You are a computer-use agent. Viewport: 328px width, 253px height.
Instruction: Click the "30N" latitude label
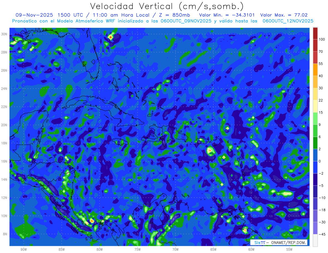click(x=4, y=34)
